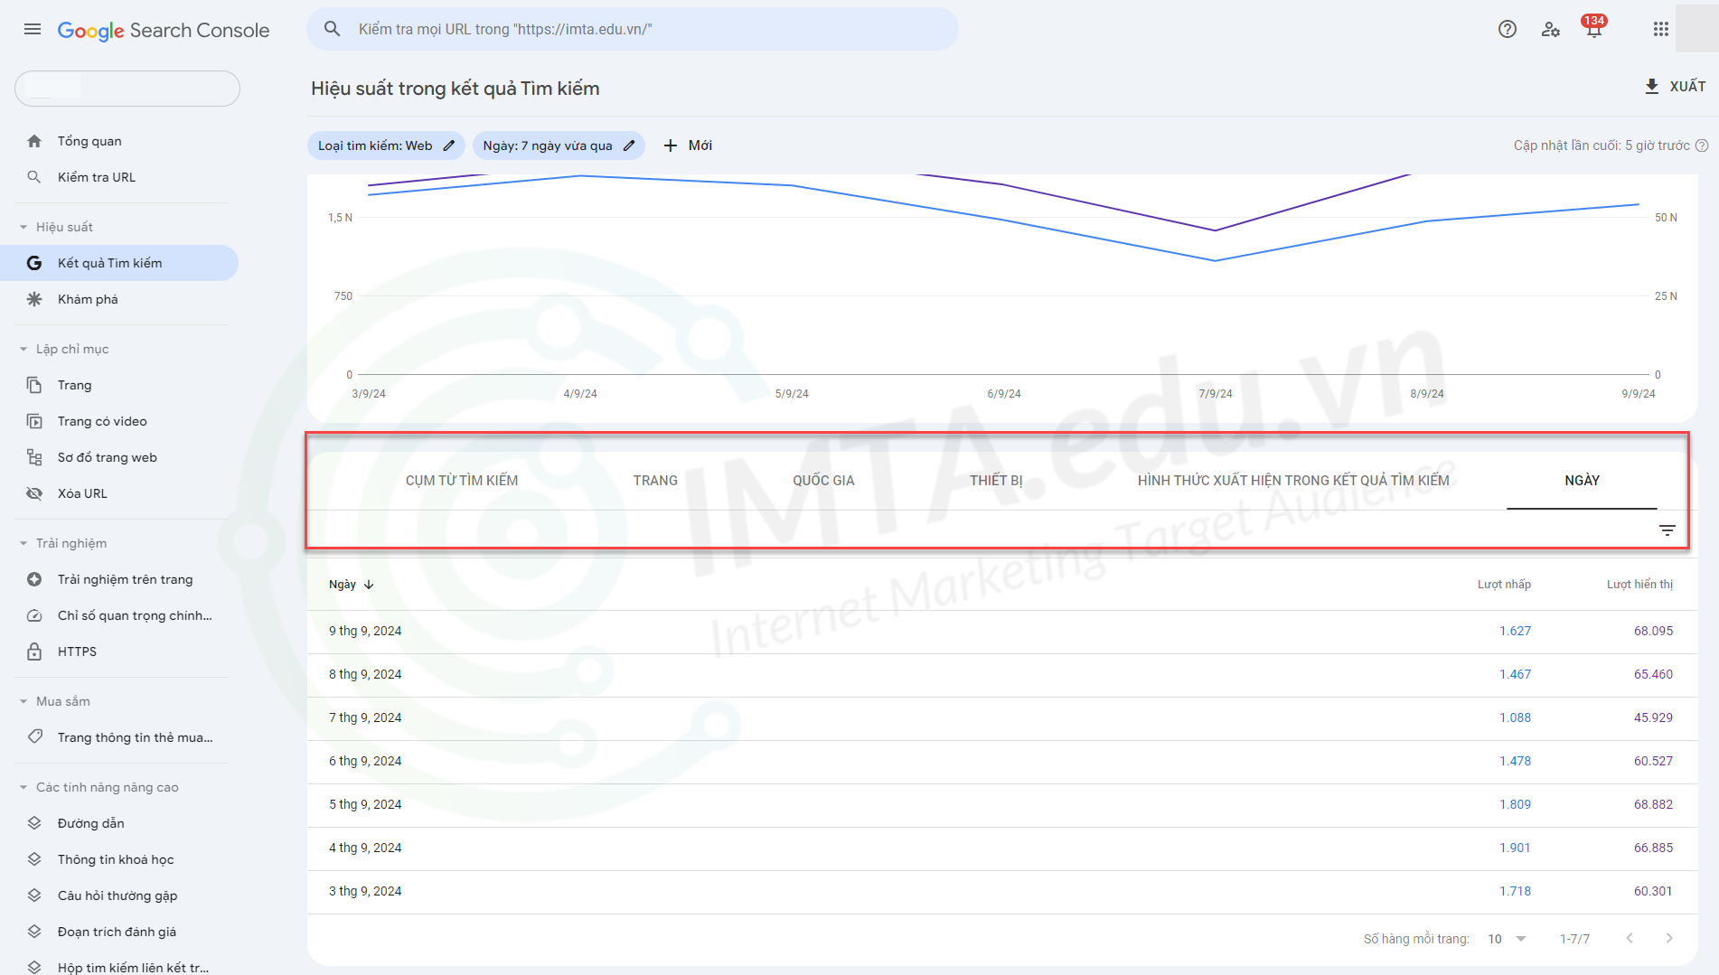Image resolution: width=1719 pixels, height=975 pixels.
Task: Click the 9 thg 9, 2024 row
Action: pos(1002,631)
